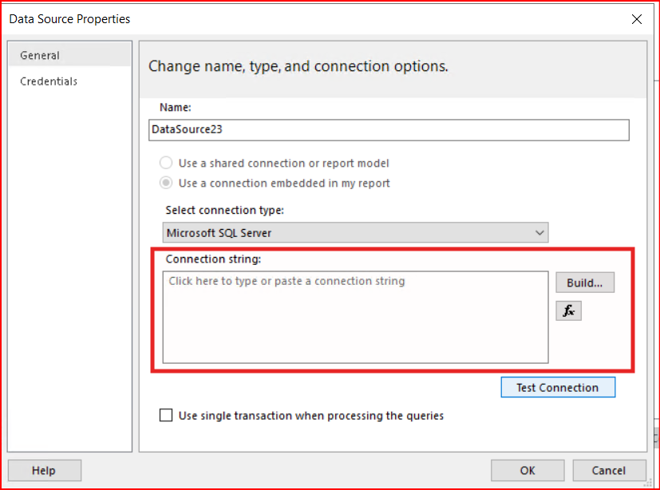Screen dimensions: 660x490
Task: Choose the connection embedded in my report option
Action: click(166, 183)
